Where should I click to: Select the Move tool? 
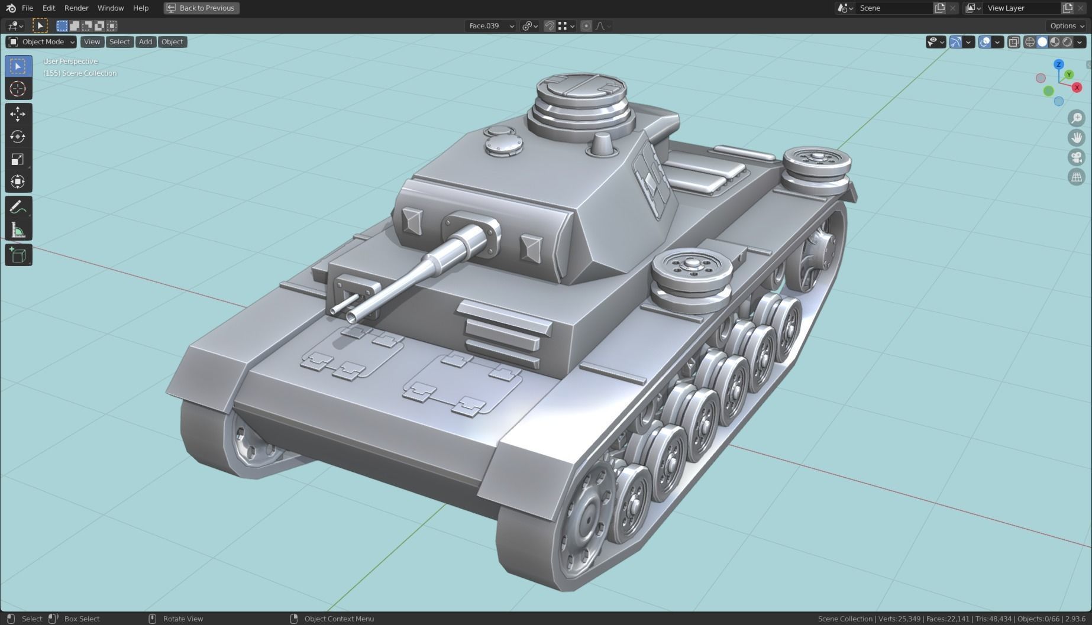coord(18,114)
